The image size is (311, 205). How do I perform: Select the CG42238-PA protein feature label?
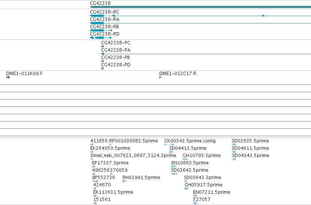[116, 50]
